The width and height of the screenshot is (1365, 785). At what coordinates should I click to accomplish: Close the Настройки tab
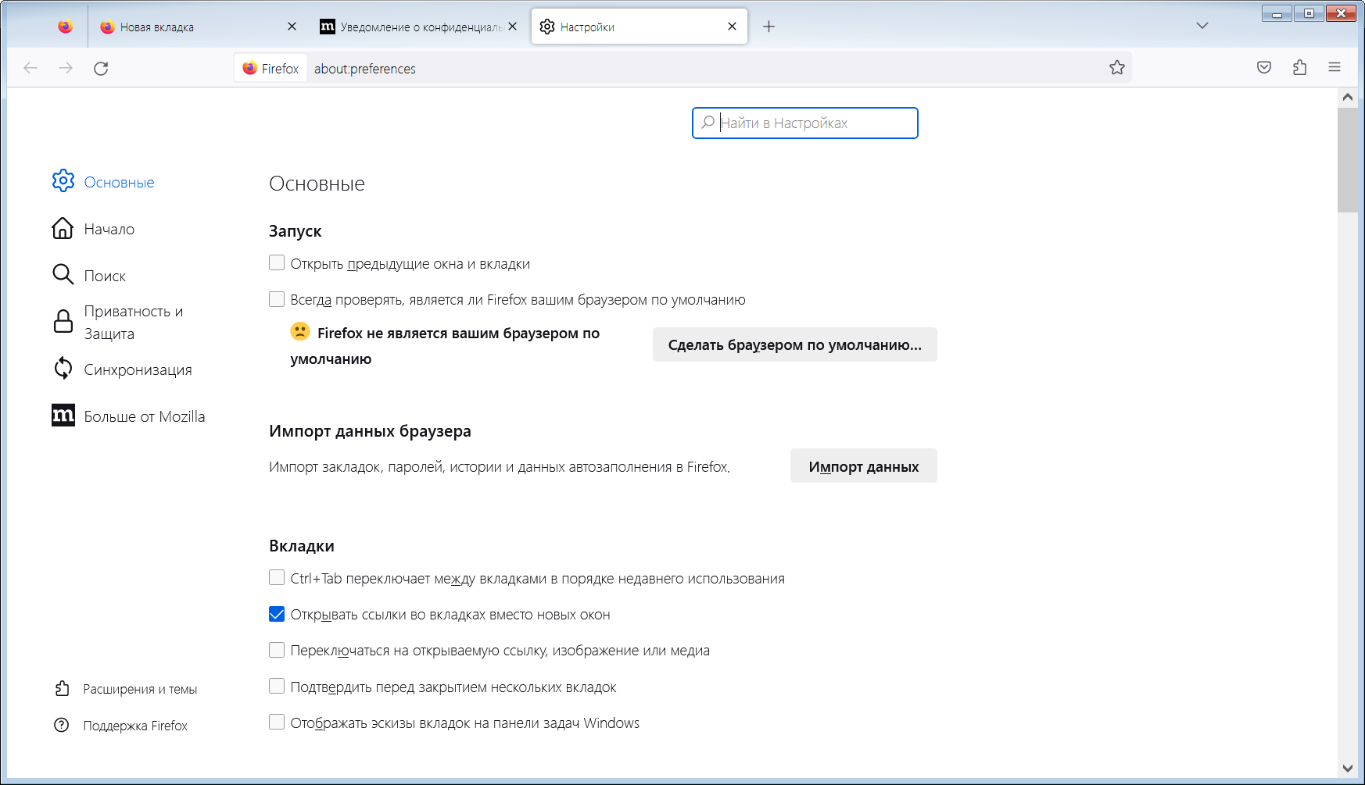pyautogui.click(x=732, y=27)
